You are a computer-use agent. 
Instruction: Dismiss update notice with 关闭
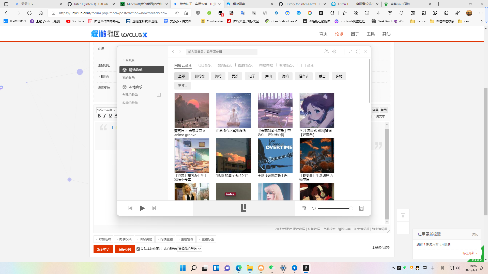click(x=475, y=234)
